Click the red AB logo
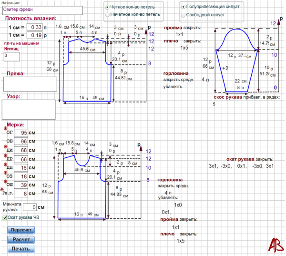This screenshot has width=286, height=256. coord(275,243)
